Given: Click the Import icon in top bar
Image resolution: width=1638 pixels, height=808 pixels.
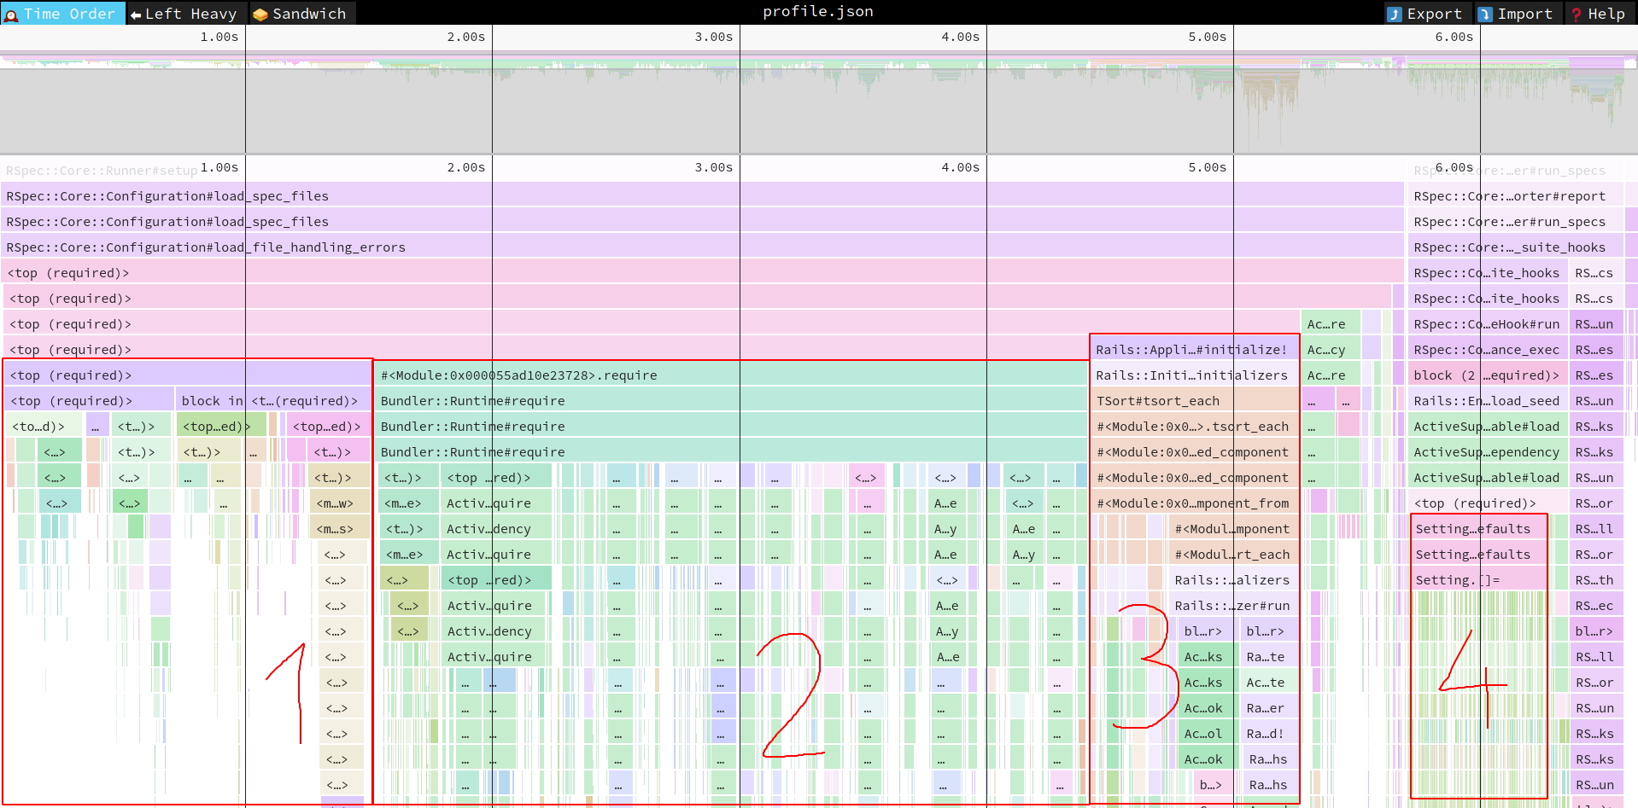Looking at the screenshot, I should (x=1485, y=15).
